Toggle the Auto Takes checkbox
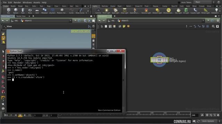Image resolution: width=222 pixels, height=124 pixels. click(x=179, y=2)
